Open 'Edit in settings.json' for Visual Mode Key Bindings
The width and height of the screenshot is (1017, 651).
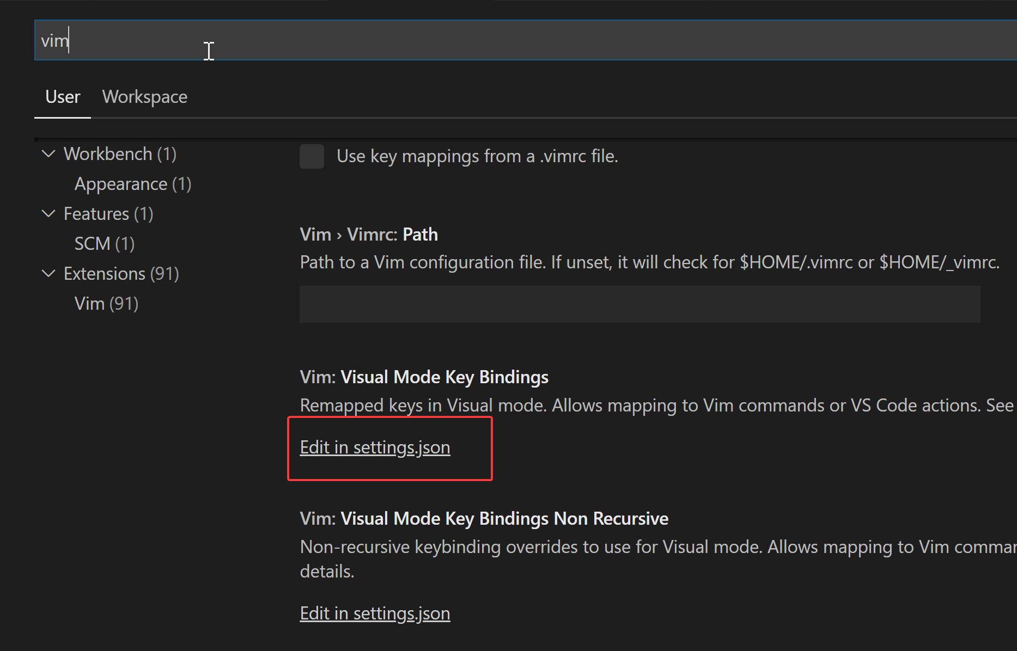pyautogui.click(x=375, y=447)
